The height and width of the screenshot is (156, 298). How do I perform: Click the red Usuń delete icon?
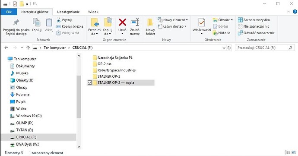pos(122,22)
